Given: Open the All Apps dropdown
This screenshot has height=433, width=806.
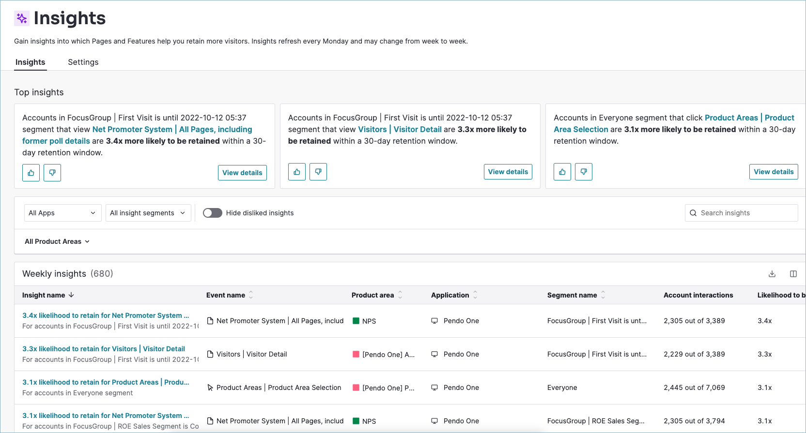Looking at the screenshot, I should pyautogui.click(x=62, y=213).
